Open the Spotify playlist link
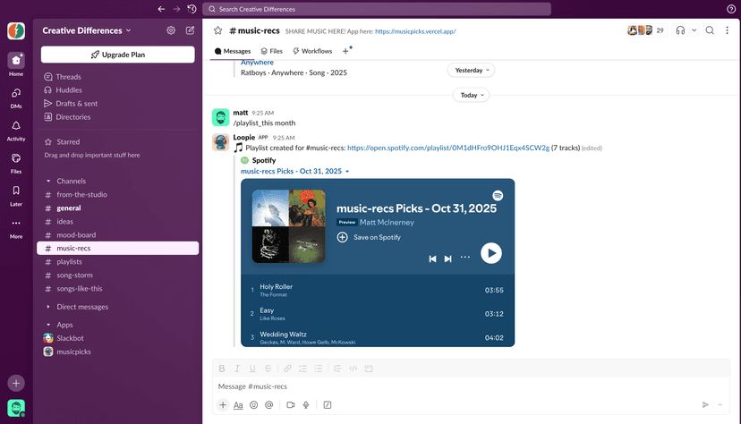 447,148
